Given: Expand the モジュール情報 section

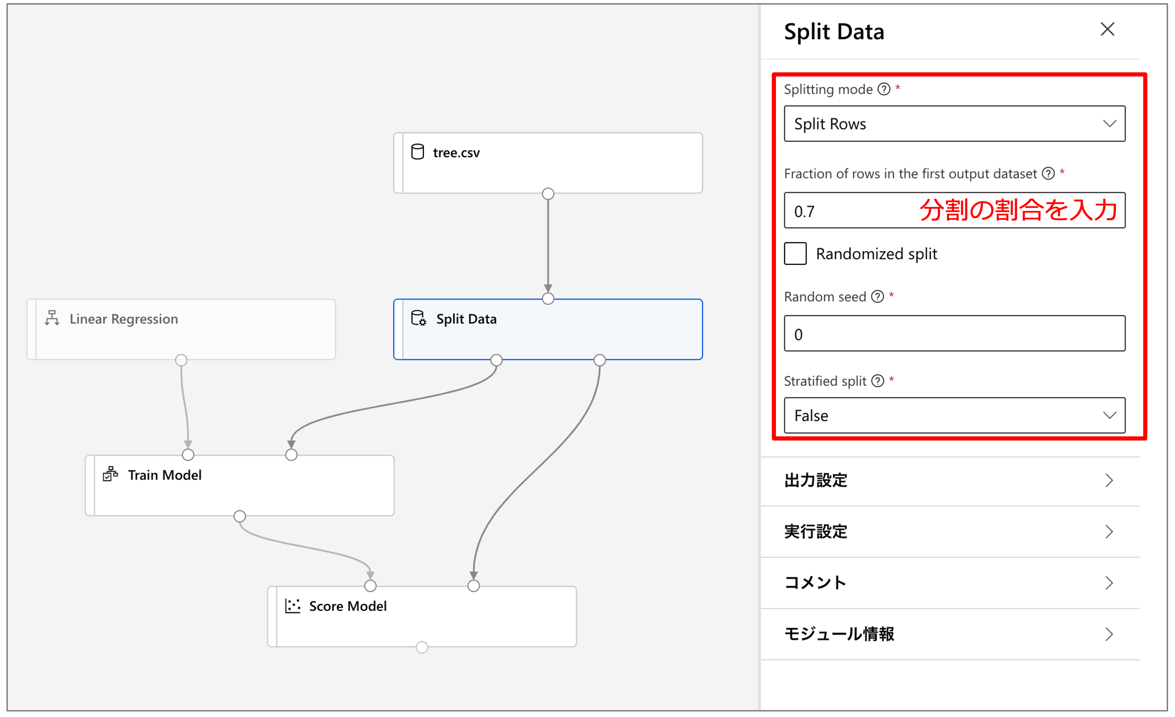Looking at the screenshot, I should pos(949,634).
